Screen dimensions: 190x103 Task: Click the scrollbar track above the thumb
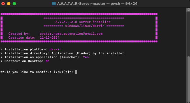(x=188, y=33)
